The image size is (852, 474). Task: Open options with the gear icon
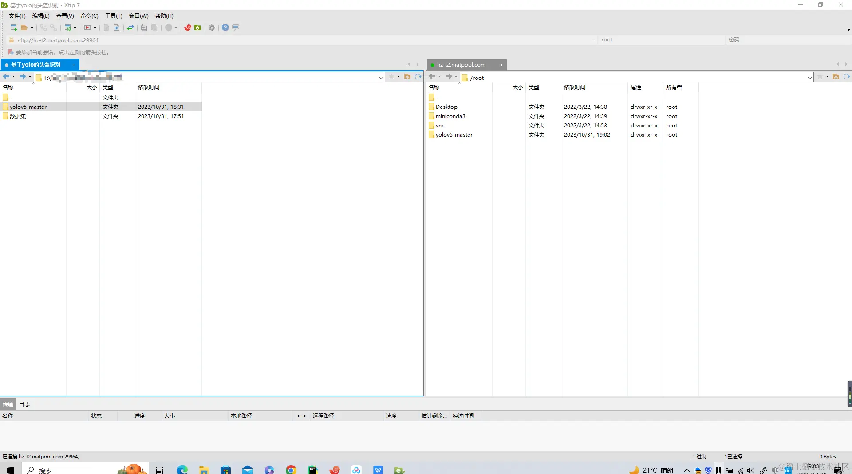(x=212, y=28)
